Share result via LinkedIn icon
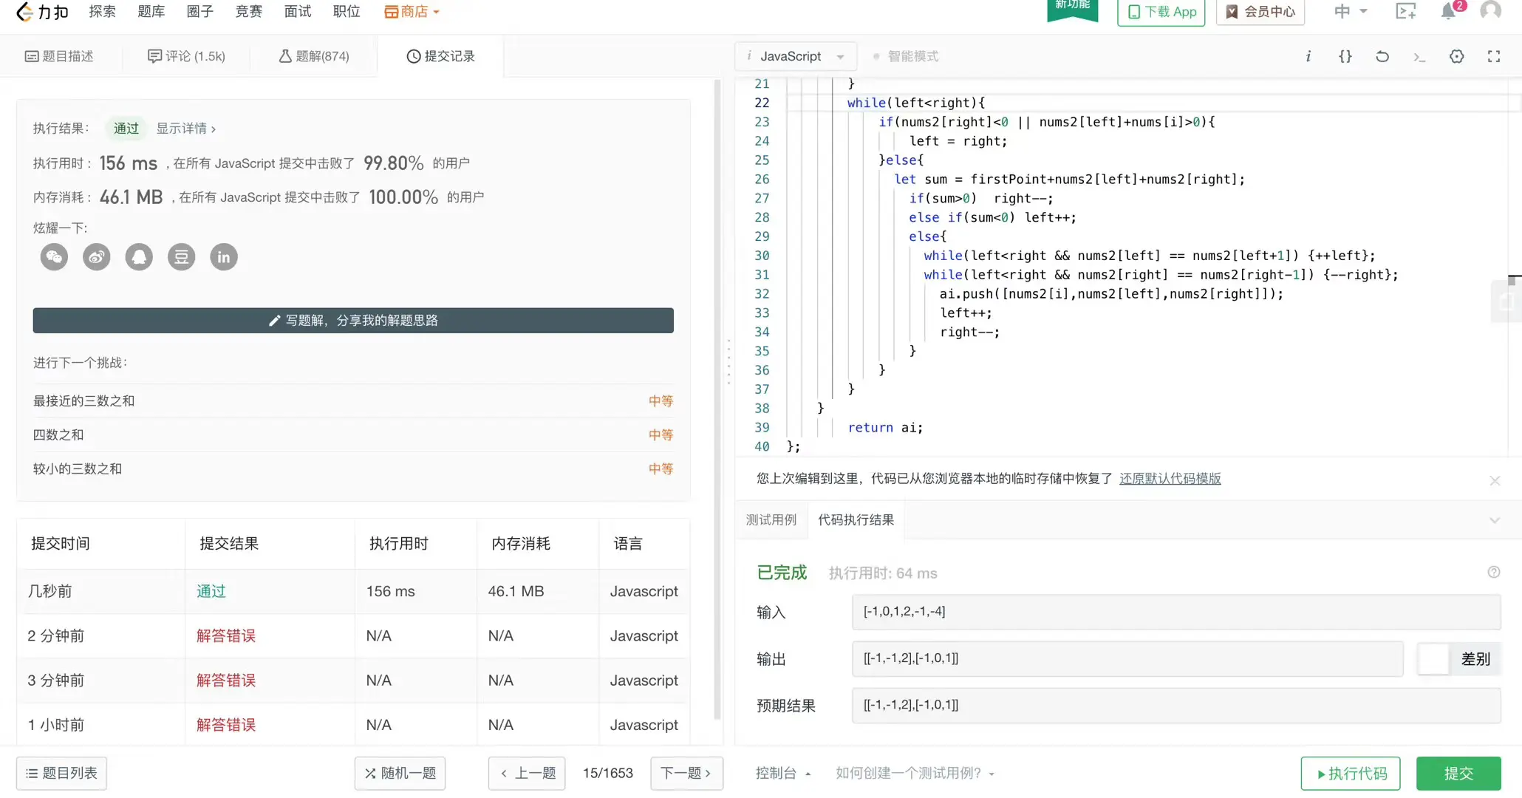This screenshot has height=798, width=1522. [x=224, y=257]
